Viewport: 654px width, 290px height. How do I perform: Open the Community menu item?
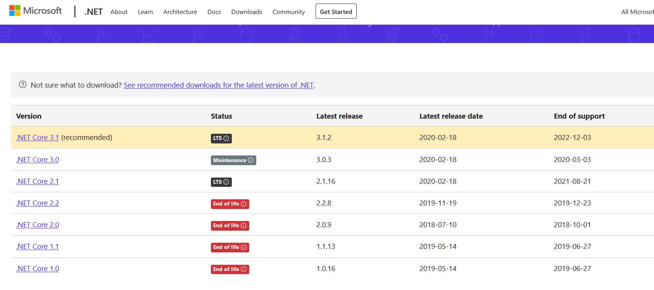288,12
